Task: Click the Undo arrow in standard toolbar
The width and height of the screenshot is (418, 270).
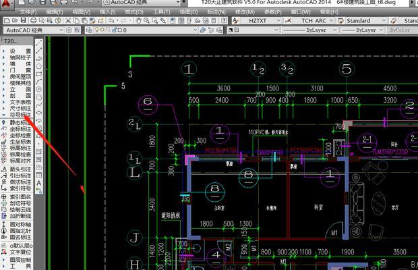Action: [x=111, y=20]
